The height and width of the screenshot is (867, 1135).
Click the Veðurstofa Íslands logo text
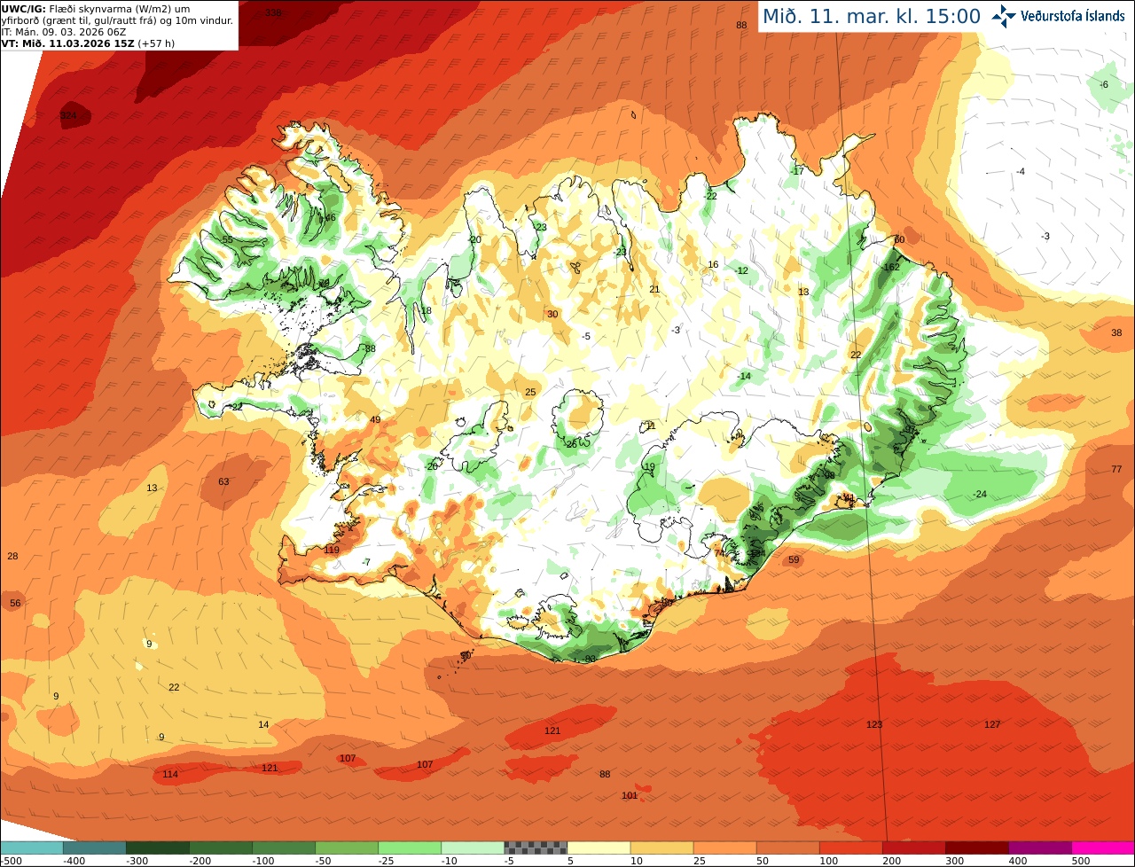coord(1073,16)
